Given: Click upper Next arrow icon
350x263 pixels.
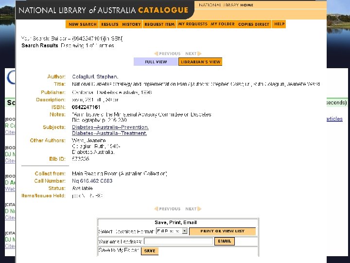Looking at the screenshot, I should pos(199,54).
